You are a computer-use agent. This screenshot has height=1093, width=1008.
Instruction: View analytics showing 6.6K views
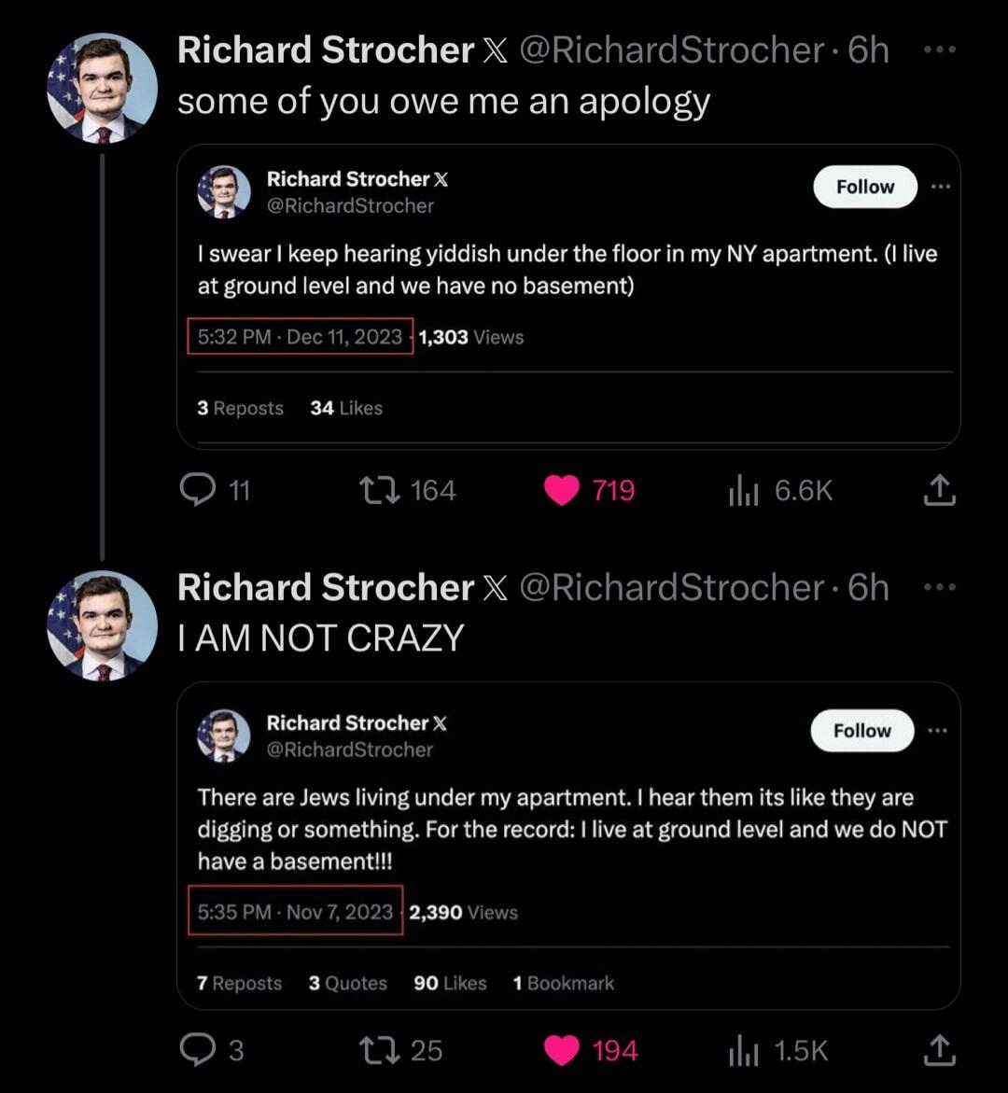pyautogui.click(x=743, y=491)
